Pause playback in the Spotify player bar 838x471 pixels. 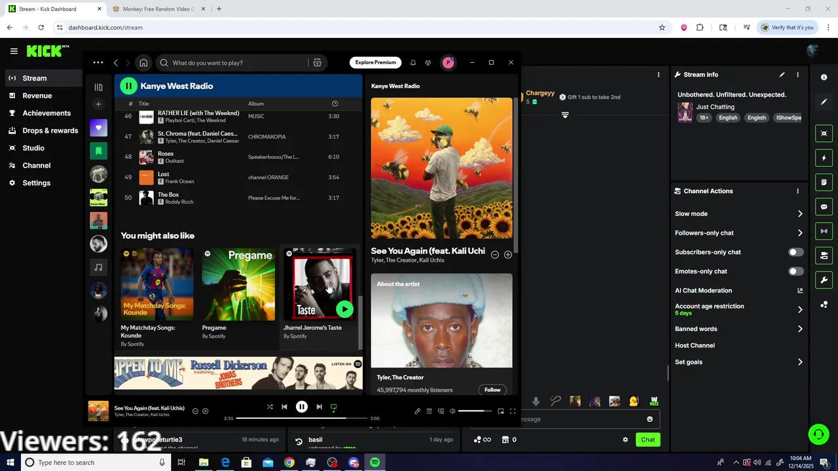pos(302,407)
